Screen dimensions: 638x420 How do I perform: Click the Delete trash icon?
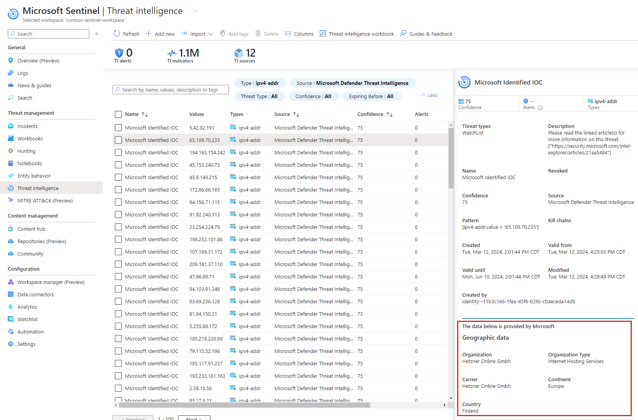pyautogui.click(x=258, y=34)
